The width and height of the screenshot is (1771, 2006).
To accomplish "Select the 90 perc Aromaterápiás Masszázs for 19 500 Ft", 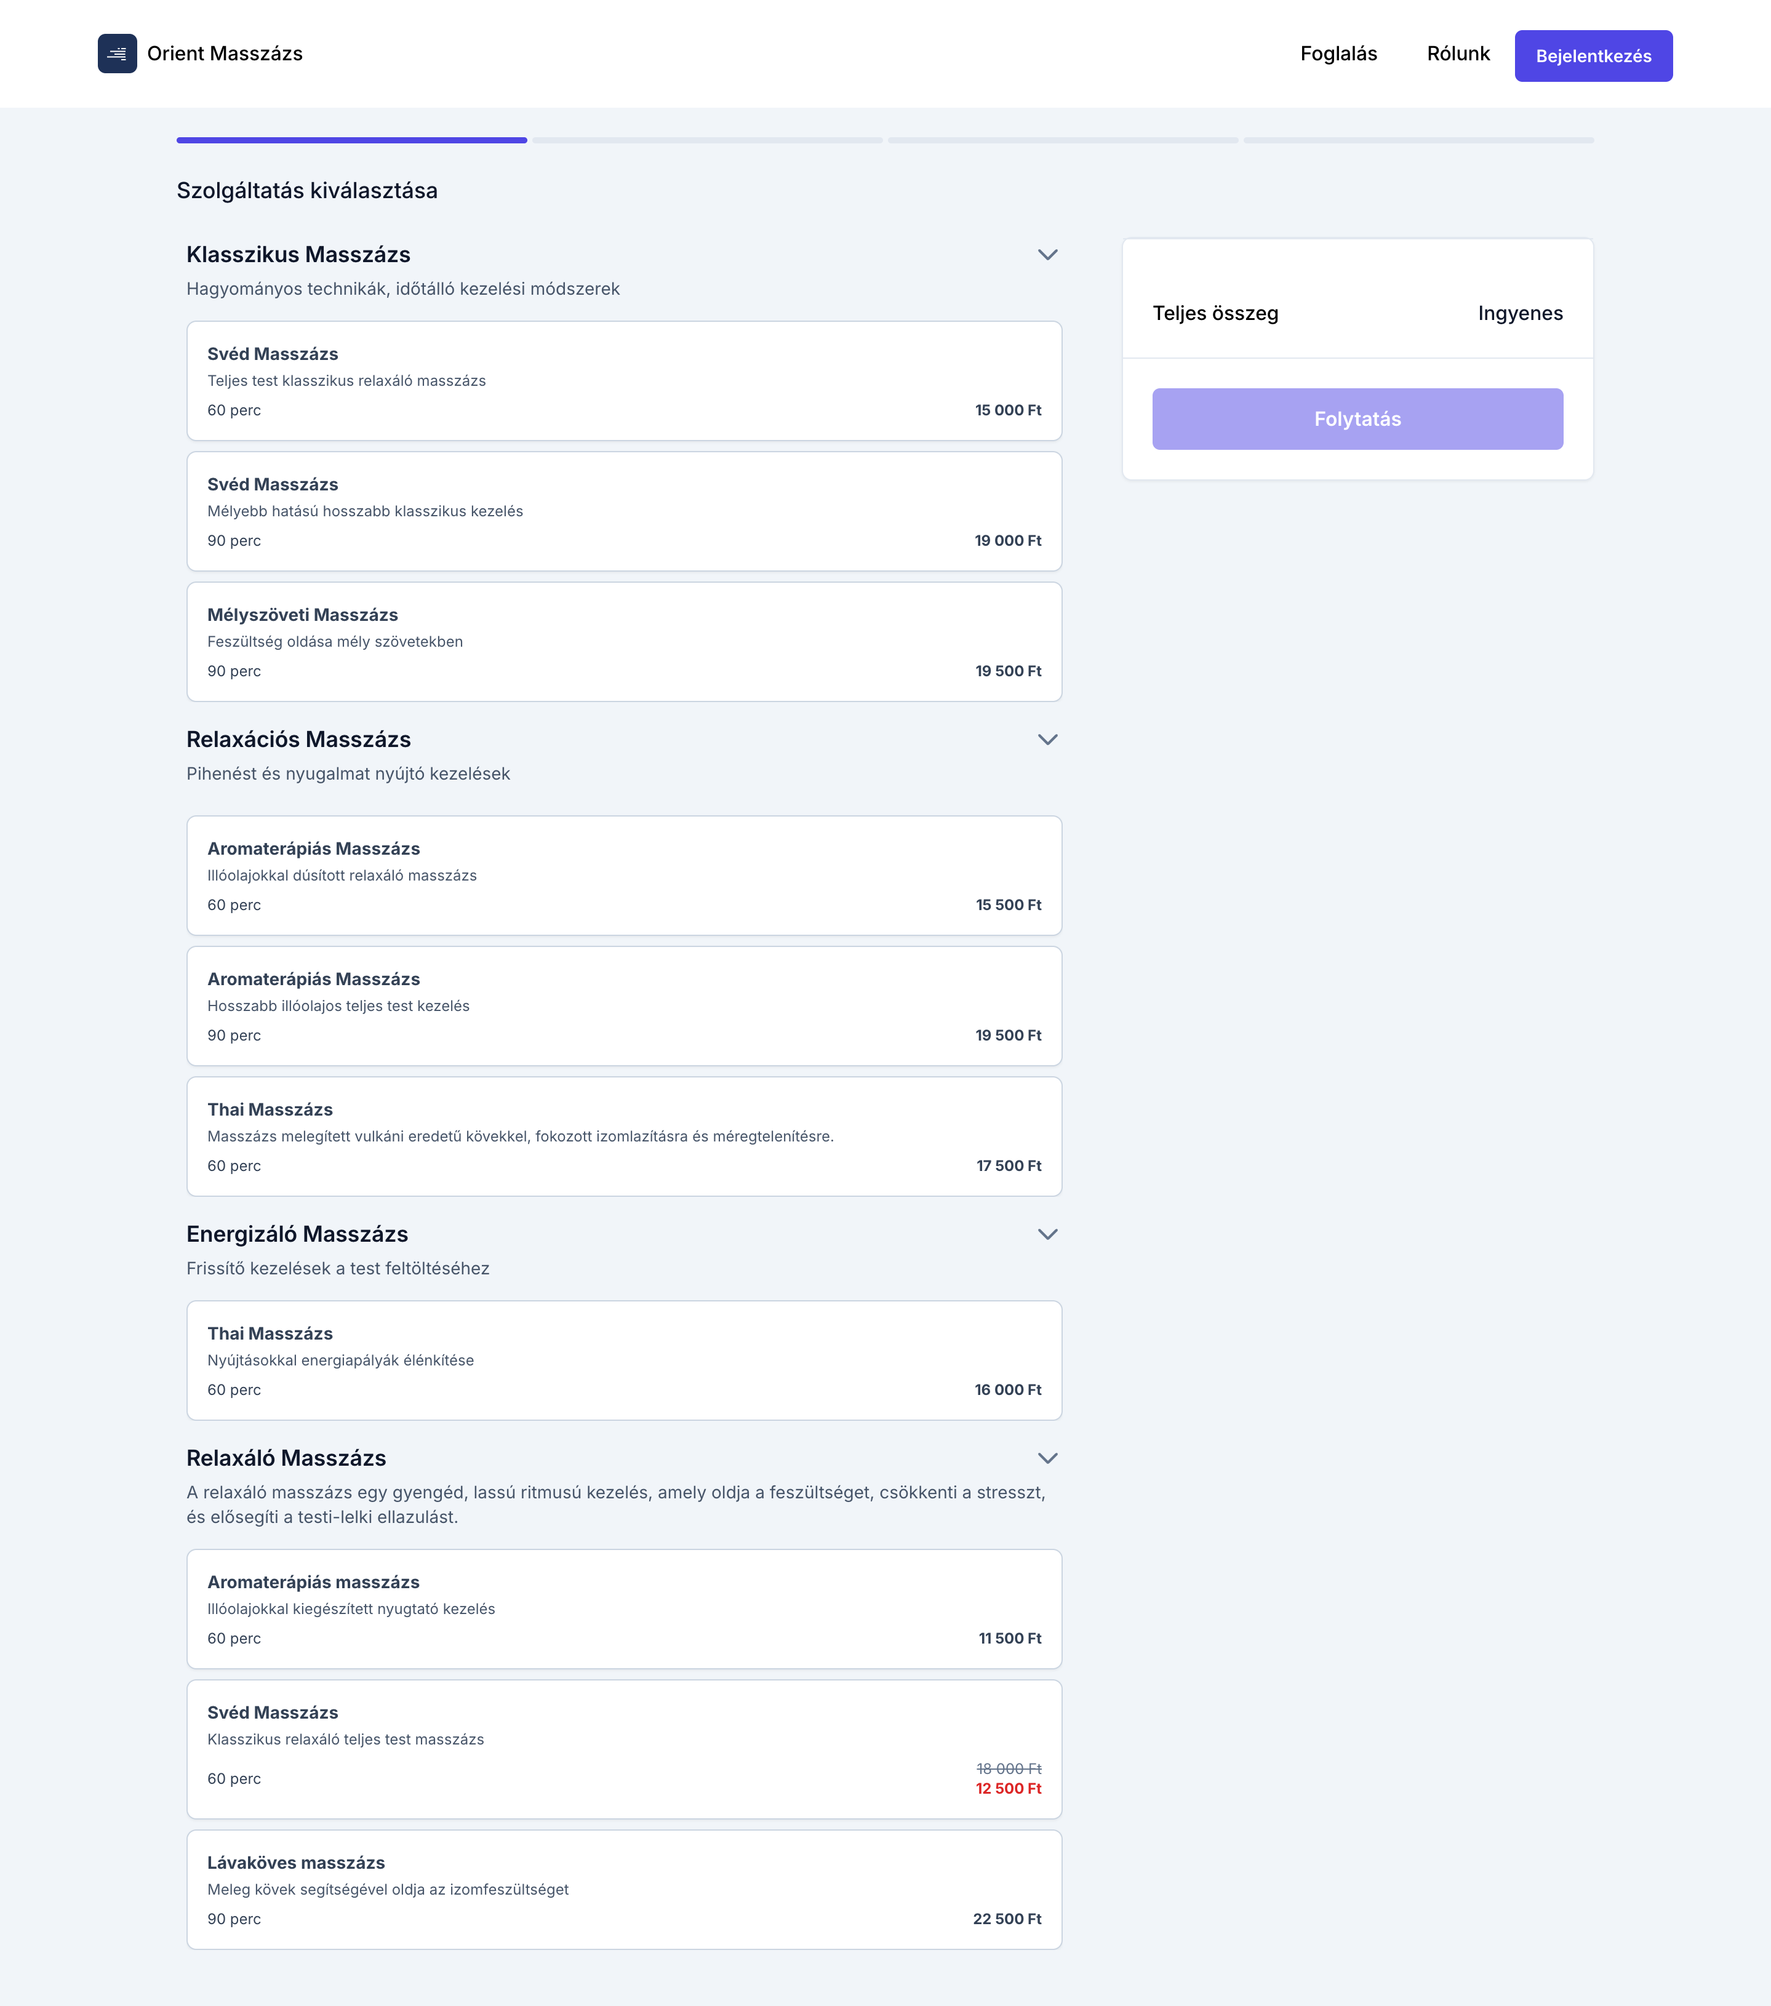I will (625, 1006).
